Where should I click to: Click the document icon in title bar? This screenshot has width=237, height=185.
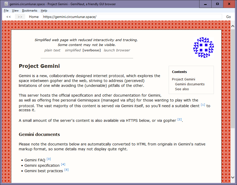tap(6, 4)
